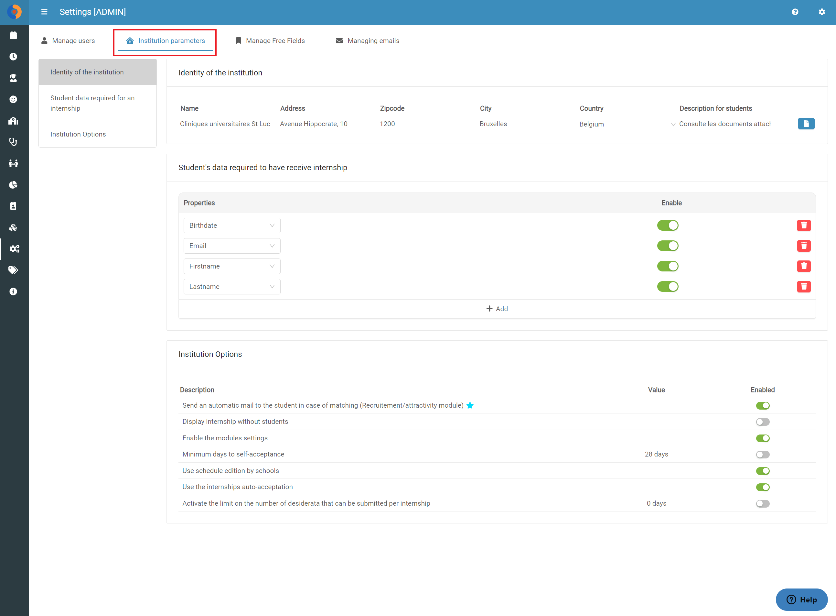This screenshot has height=616, width=836.
Task: Expand the Lastname property dropdown
Action: (x=232, y=287)
